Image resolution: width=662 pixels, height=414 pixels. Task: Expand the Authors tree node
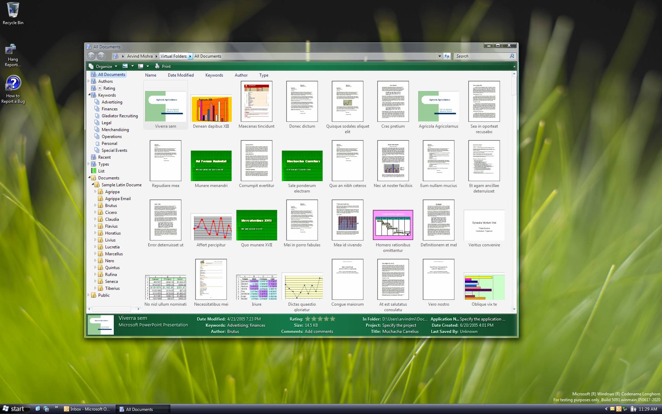(x=89, y=81)
